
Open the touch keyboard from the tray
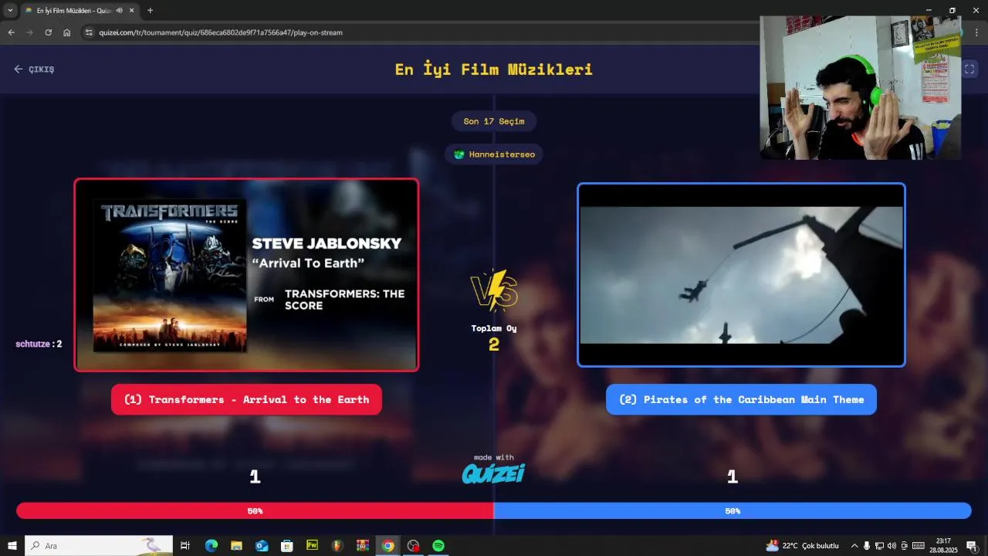[x=919, y=546]
